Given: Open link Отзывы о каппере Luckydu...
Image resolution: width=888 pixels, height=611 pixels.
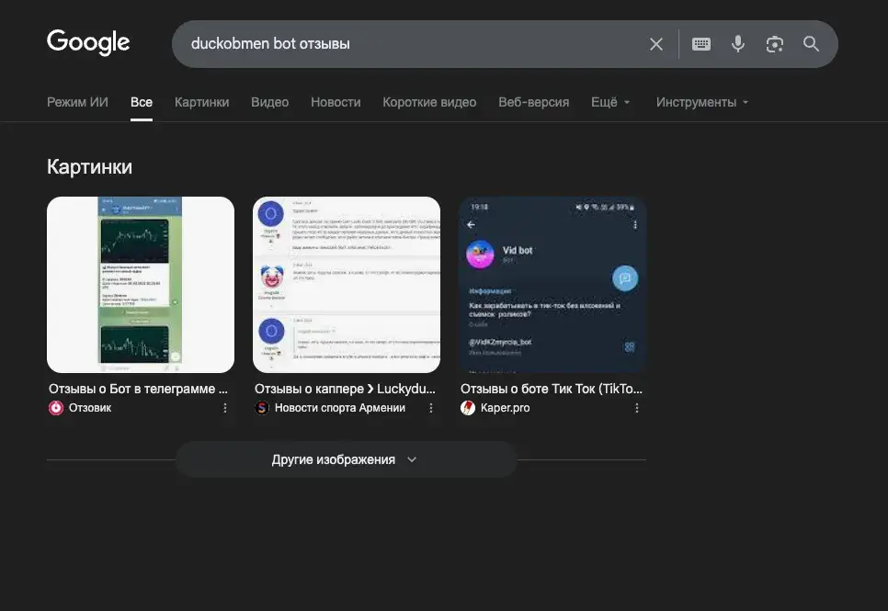Looking at the screenshot, I should click(x=345, y=389).
